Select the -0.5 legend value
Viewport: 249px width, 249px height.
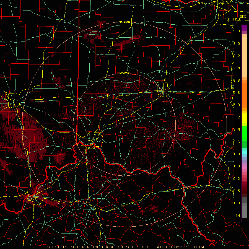tap(236, 191)
